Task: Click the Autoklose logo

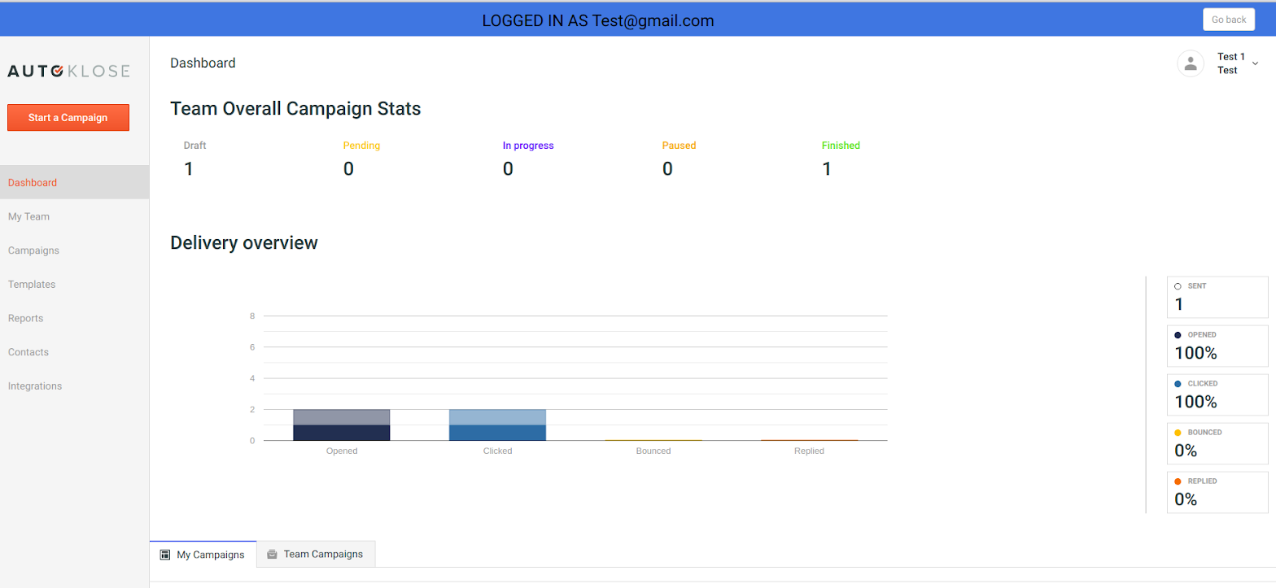Action: pyautogui.click(x=68, y=72)
